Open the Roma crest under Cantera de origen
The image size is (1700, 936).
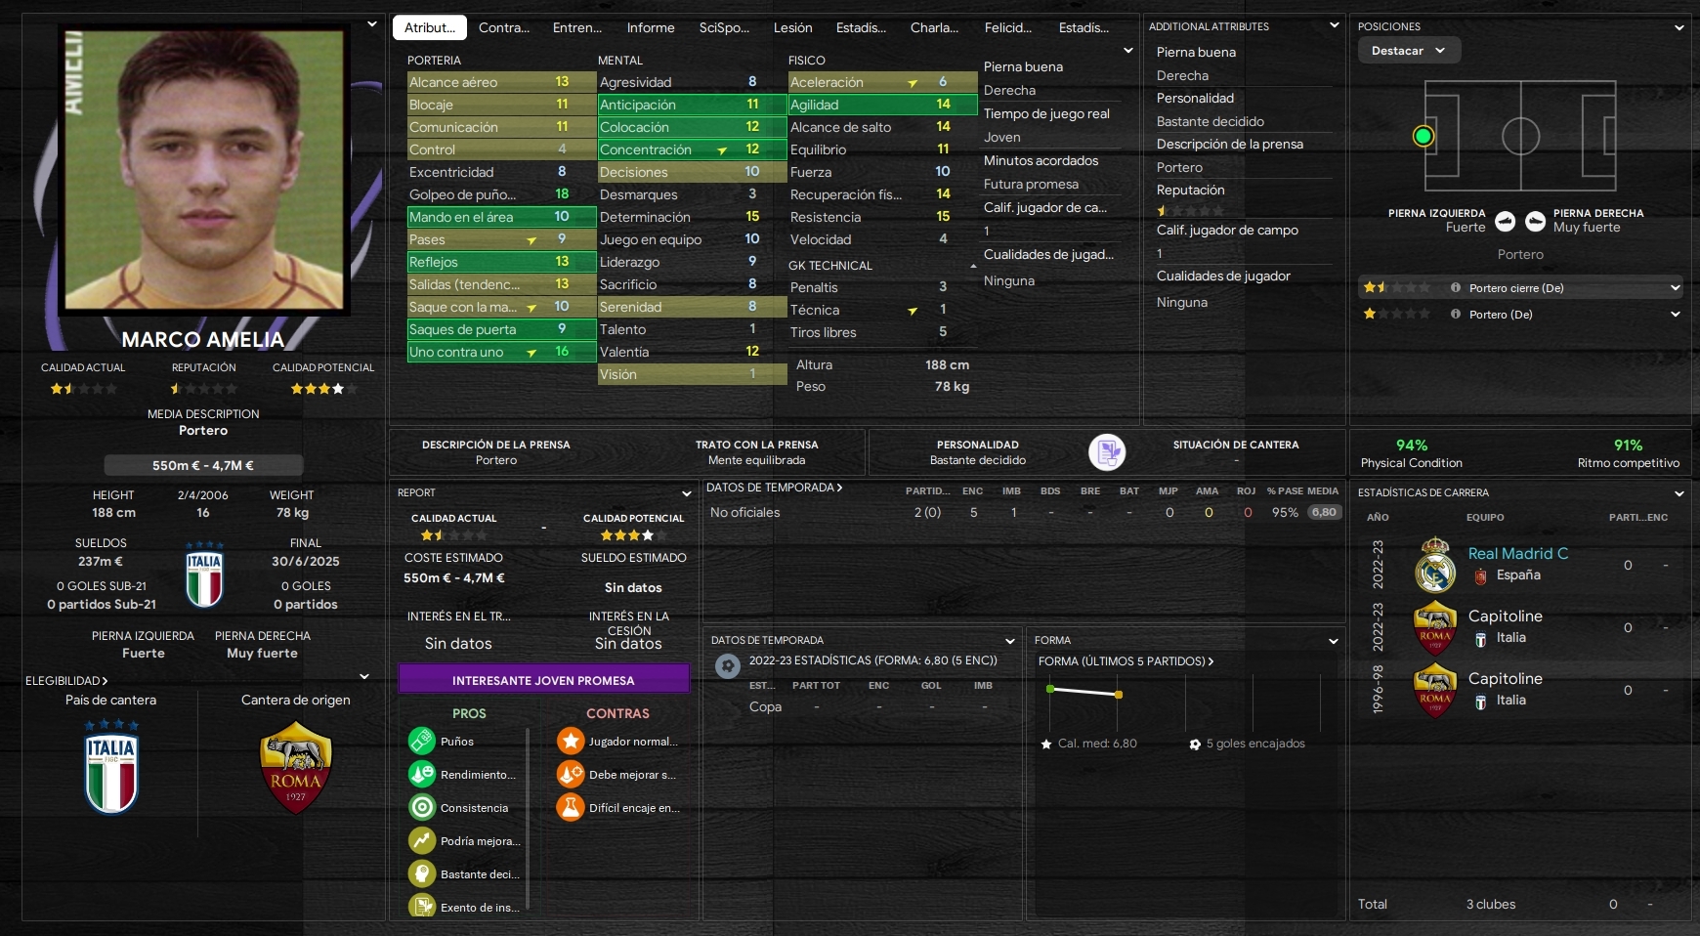(x=296, y=768)
